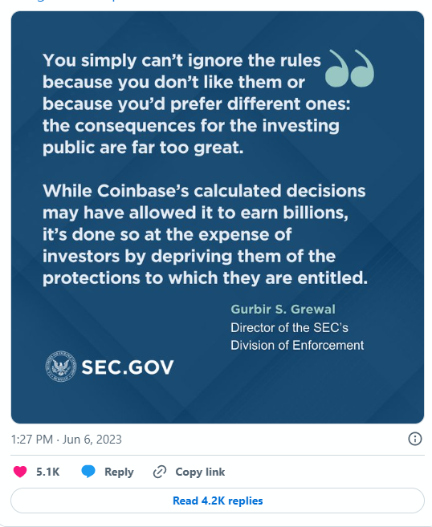Click the teal quotation marks graphic

(349, 68)
